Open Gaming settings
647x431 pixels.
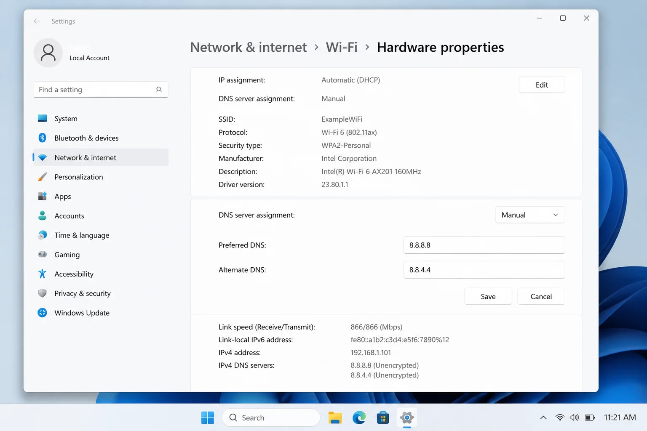coord(100,254)
